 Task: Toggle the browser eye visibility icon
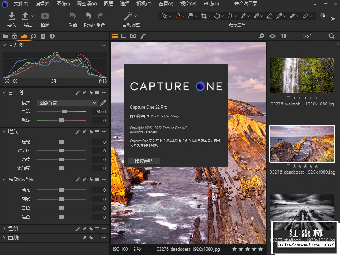[x=273, y=36]
